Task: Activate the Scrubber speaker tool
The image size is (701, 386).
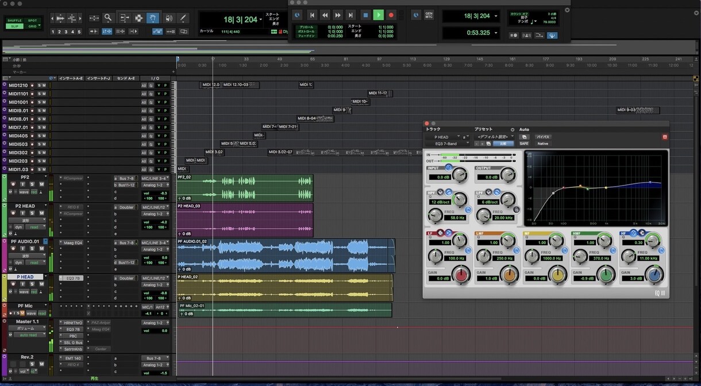Action: (168, 18)
